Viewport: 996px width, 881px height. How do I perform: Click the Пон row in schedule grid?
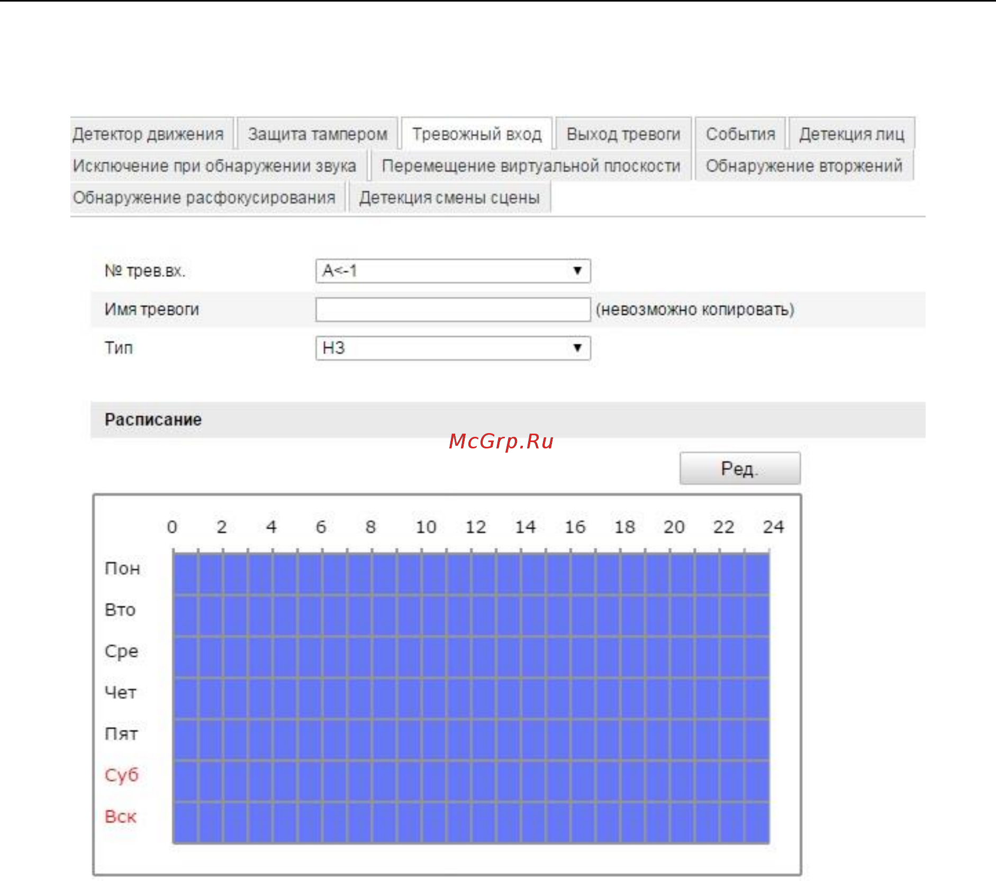(471, 574)
